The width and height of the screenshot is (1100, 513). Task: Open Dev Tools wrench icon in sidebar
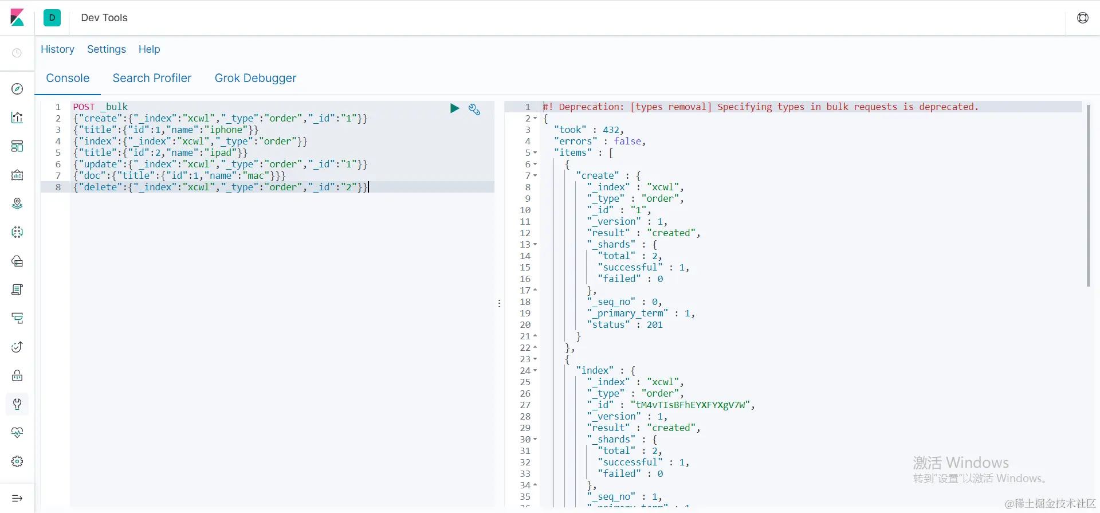(x=17, y=404)
